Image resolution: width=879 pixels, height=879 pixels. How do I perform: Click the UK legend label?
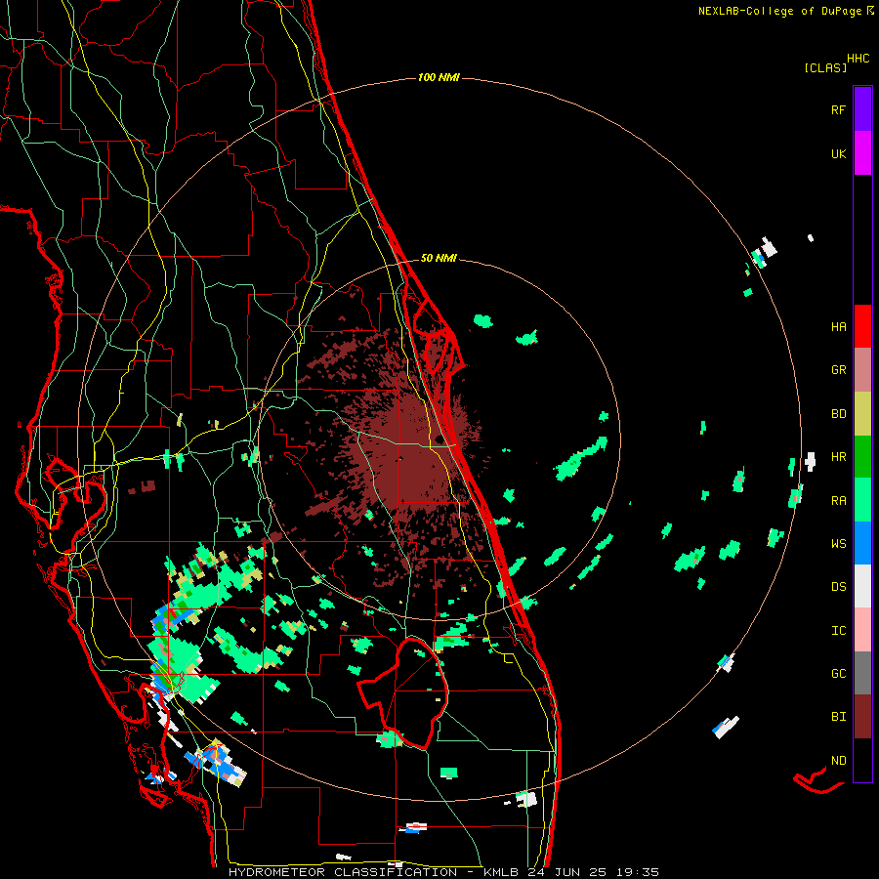(x=838, y=153)
